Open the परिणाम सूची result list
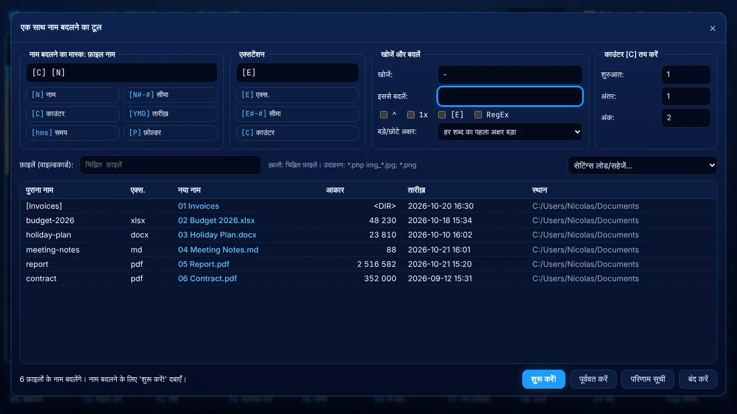The image size is (737, 414). pos(648,379)
